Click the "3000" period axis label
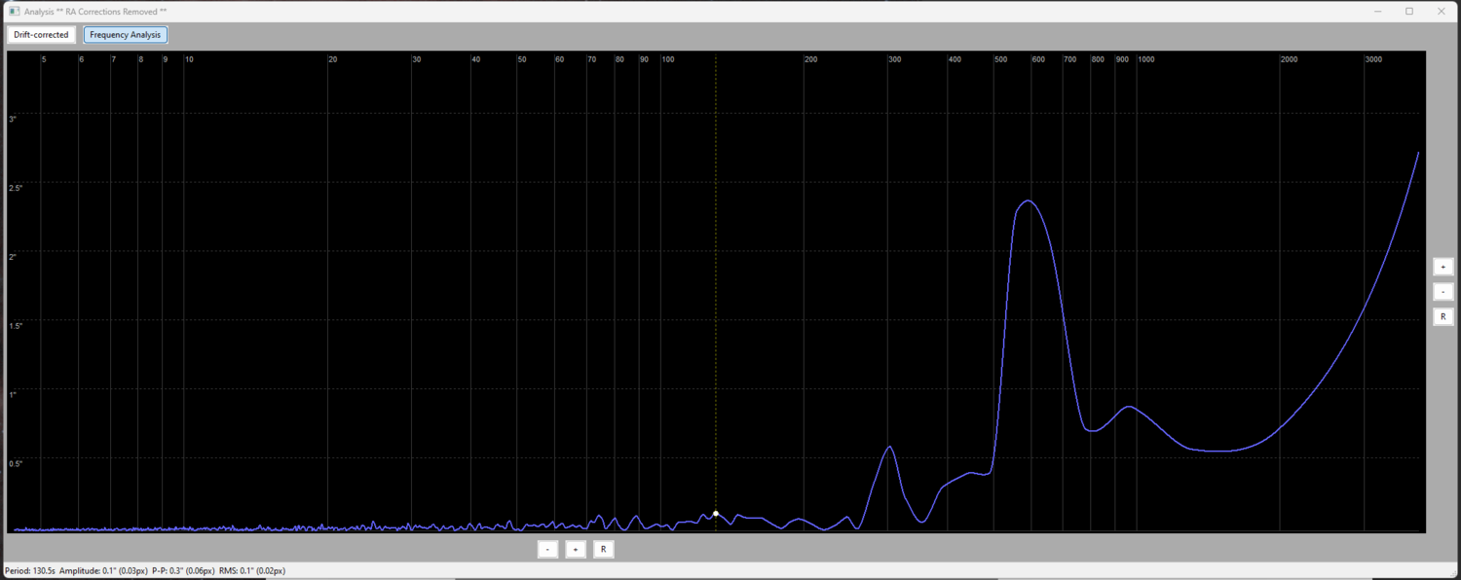 point(1373,60)
